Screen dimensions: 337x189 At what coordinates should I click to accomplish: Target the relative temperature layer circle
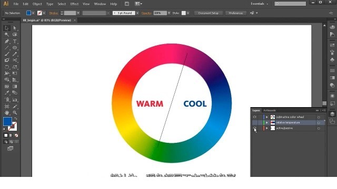click(x=319, y=123)
